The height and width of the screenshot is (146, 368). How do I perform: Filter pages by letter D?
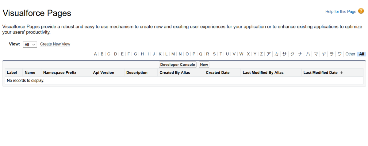coord(115,54)
